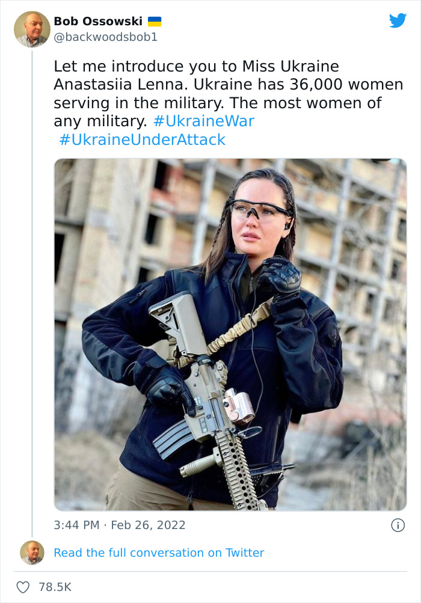Click the small avatar beside the conversation link

(32, 552)
